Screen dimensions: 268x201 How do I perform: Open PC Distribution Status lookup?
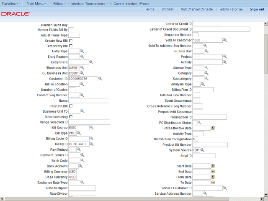point(199,122)
